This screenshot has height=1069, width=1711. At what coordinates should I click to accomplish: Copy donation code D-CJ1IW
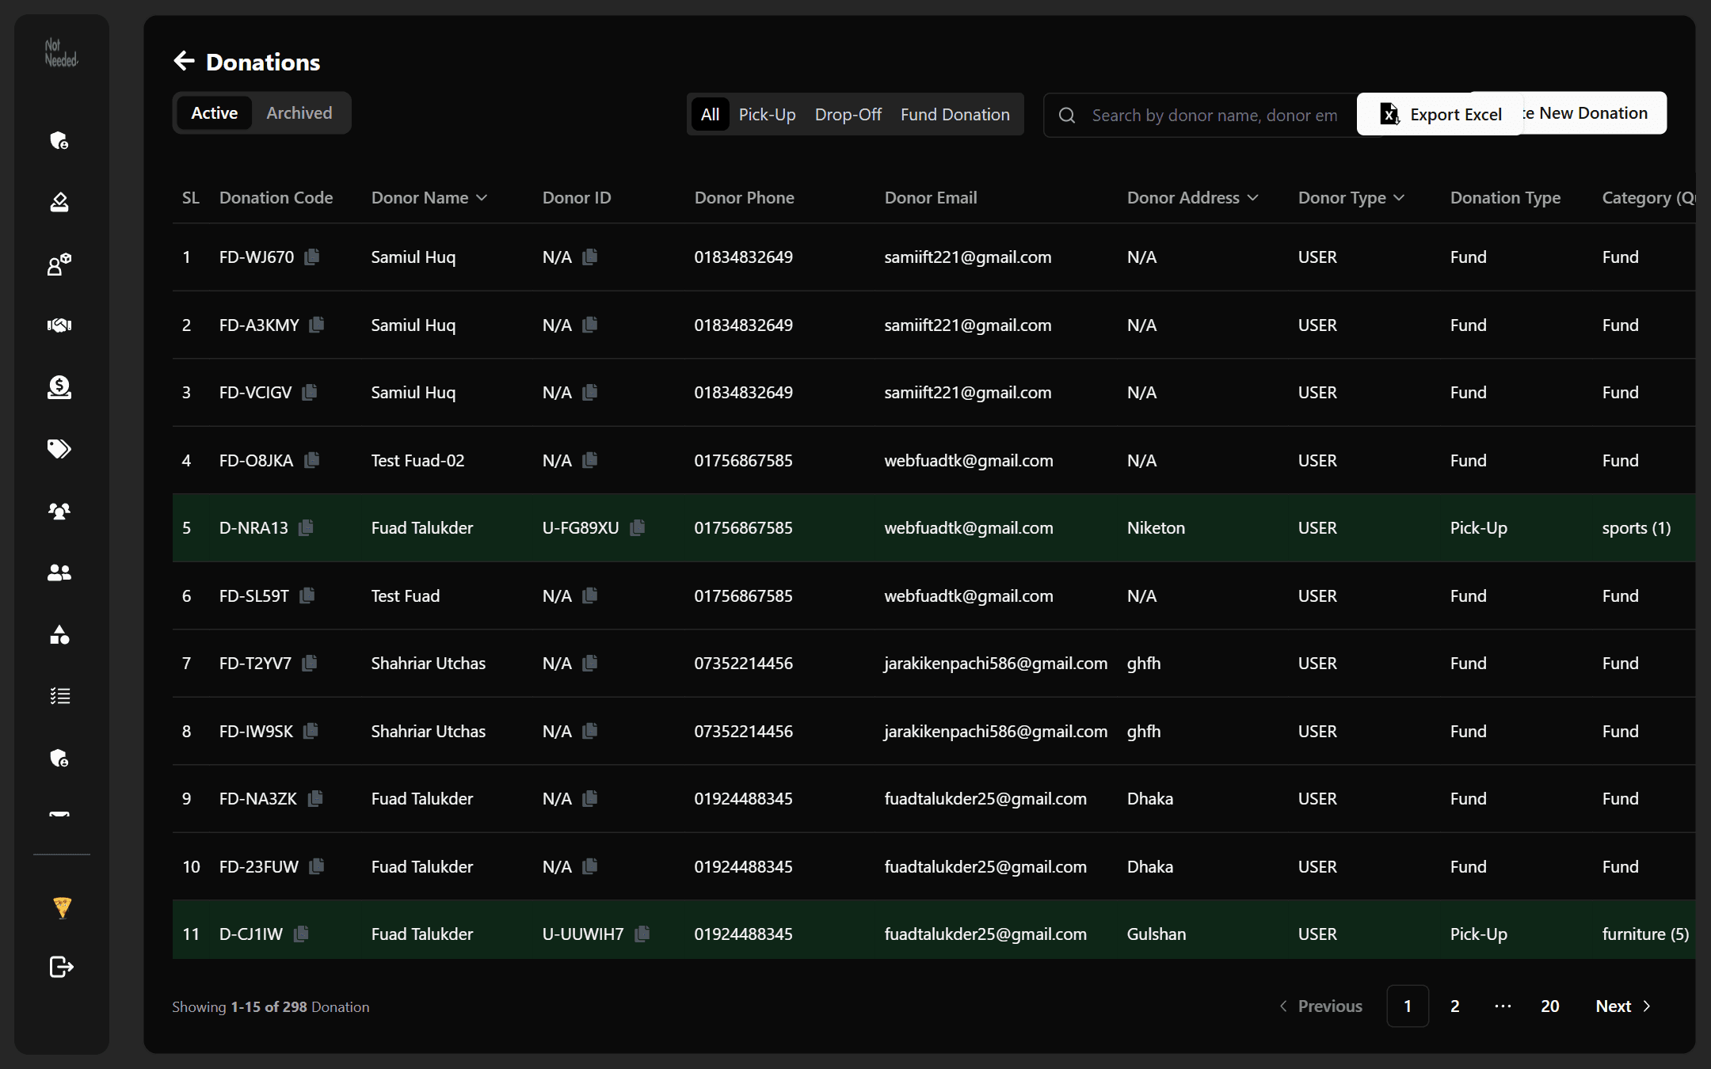301,934
